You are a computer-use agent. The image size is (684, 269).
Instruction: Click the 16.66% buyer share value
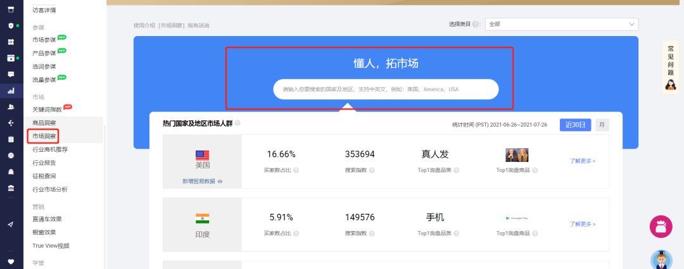tap(281, 154)
